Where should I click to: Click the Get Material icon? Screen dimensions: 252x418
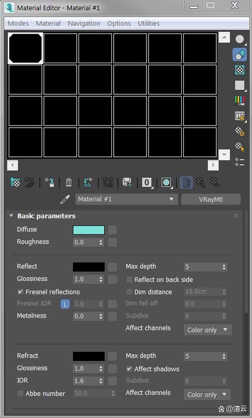(16, 182)
